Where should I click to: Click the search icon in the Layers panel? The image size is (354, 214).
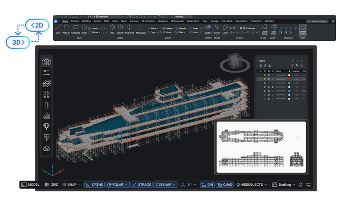[x=293, y=61]
